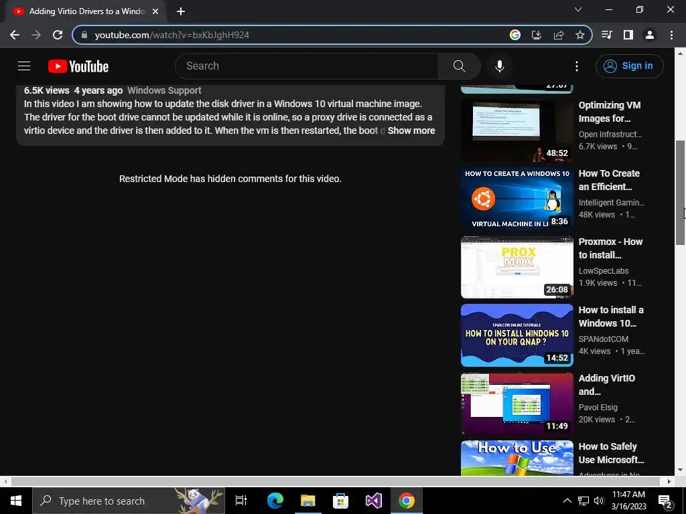Open the Windows Start menu
This screenshot has height=514, width=686.
click(x=16, y=501)
